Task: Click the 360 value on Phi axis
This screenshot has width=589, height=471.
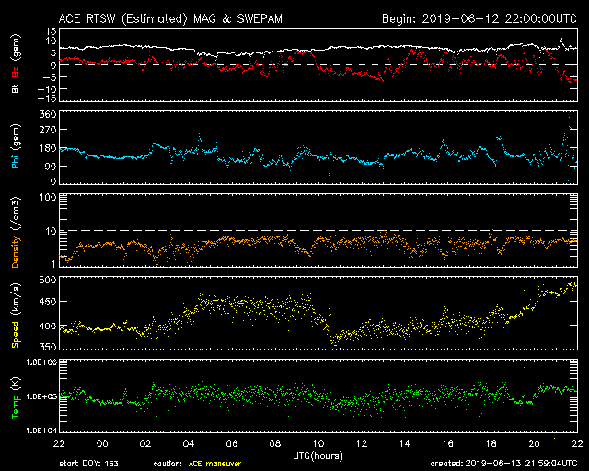Action: point(48,114)
